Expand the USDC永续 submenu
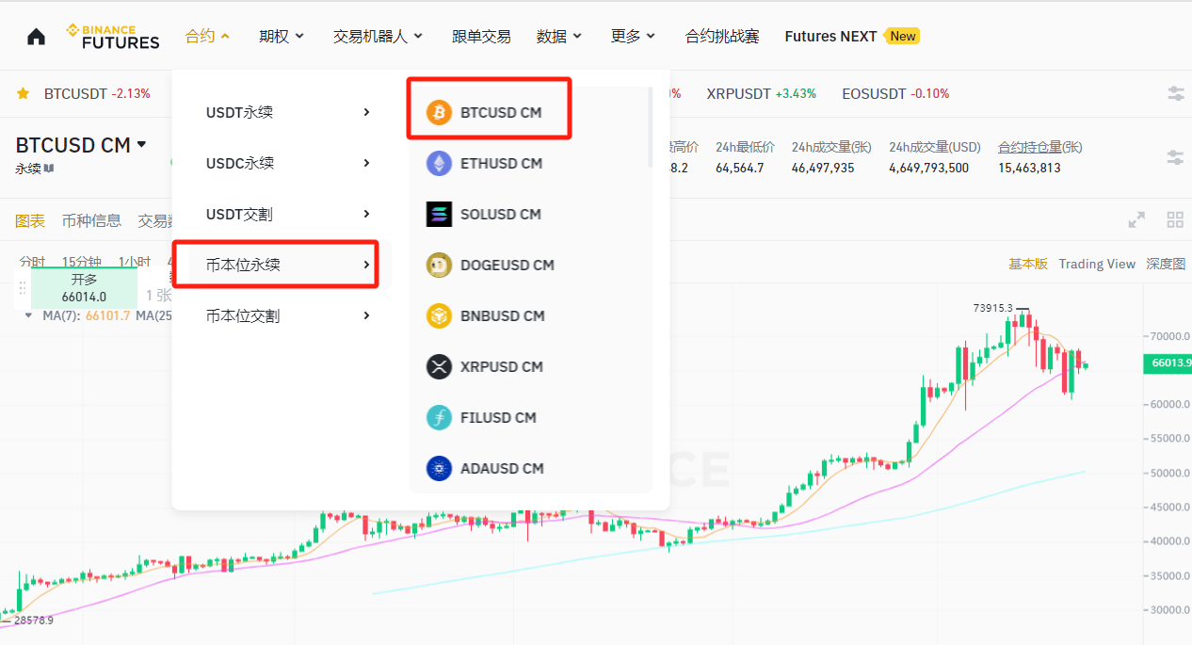 click(x=288, y=163)
